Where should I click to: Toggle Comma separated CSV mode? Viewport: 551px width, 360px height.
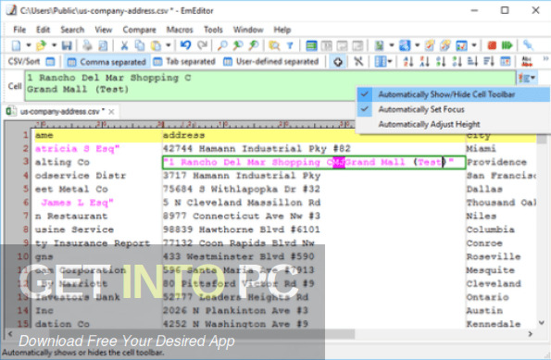pyautogui.click(x=106, y=62)
